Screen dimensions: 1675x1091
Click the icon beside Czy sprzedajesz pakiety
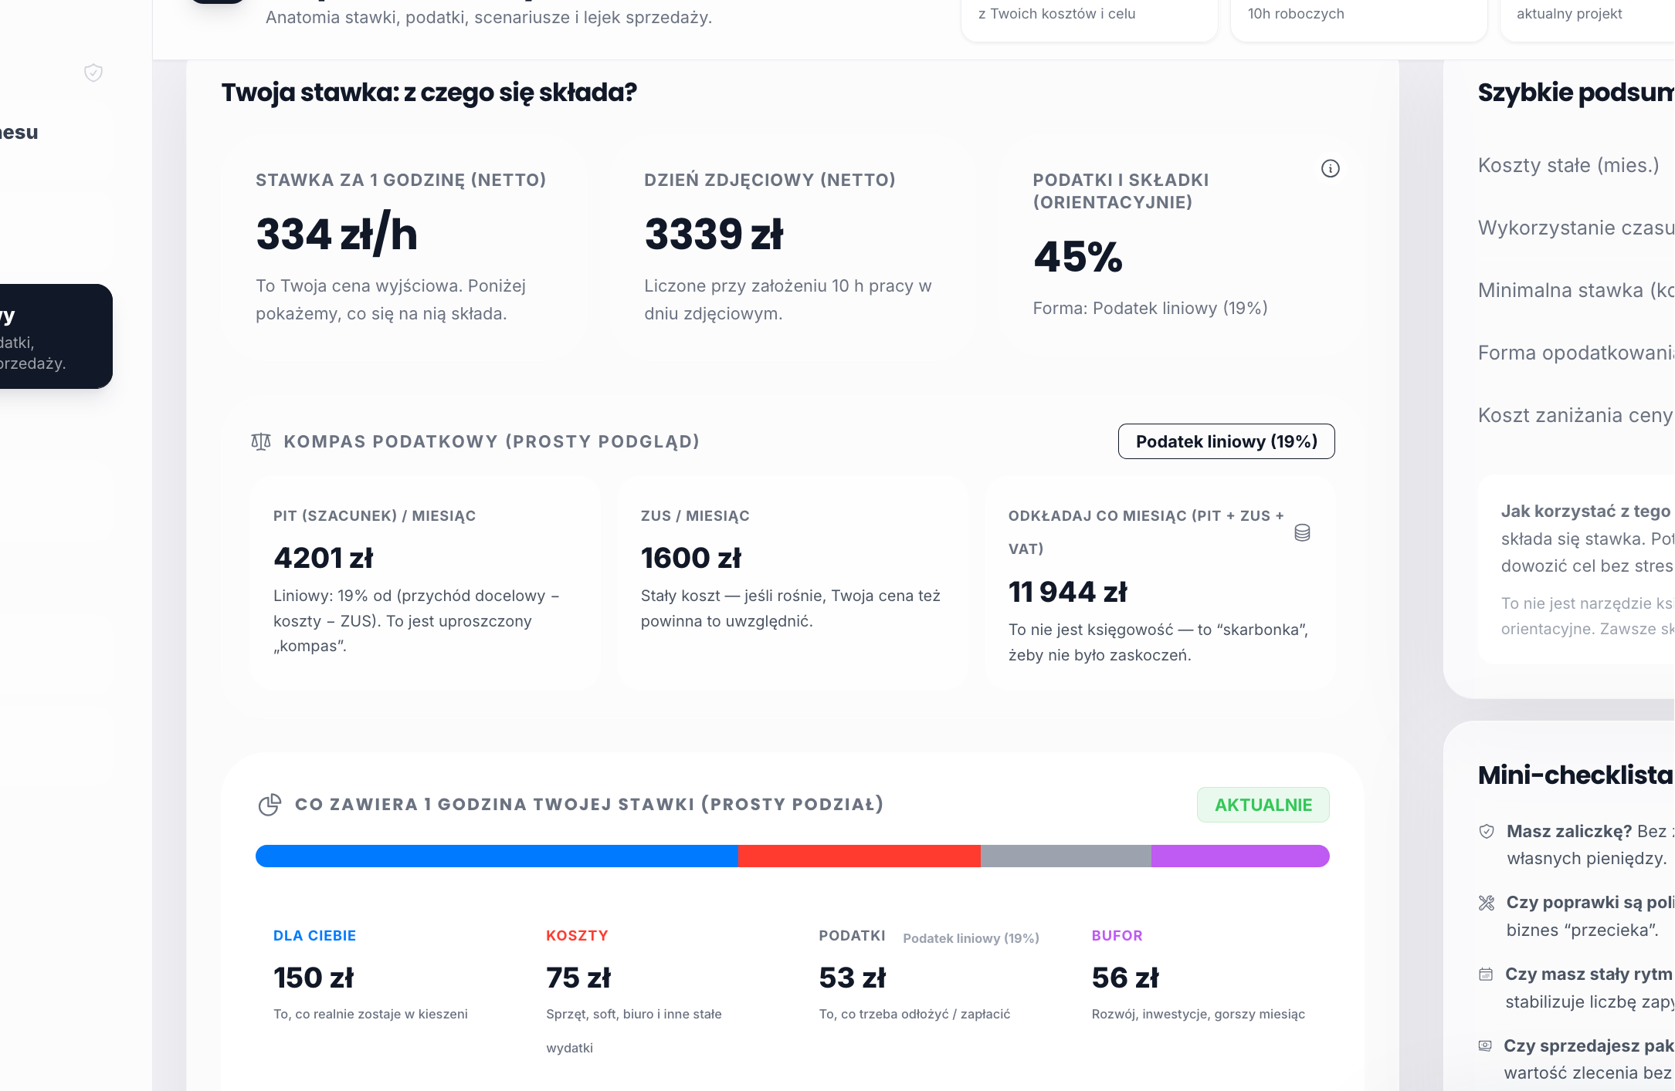[1485, 1046]
